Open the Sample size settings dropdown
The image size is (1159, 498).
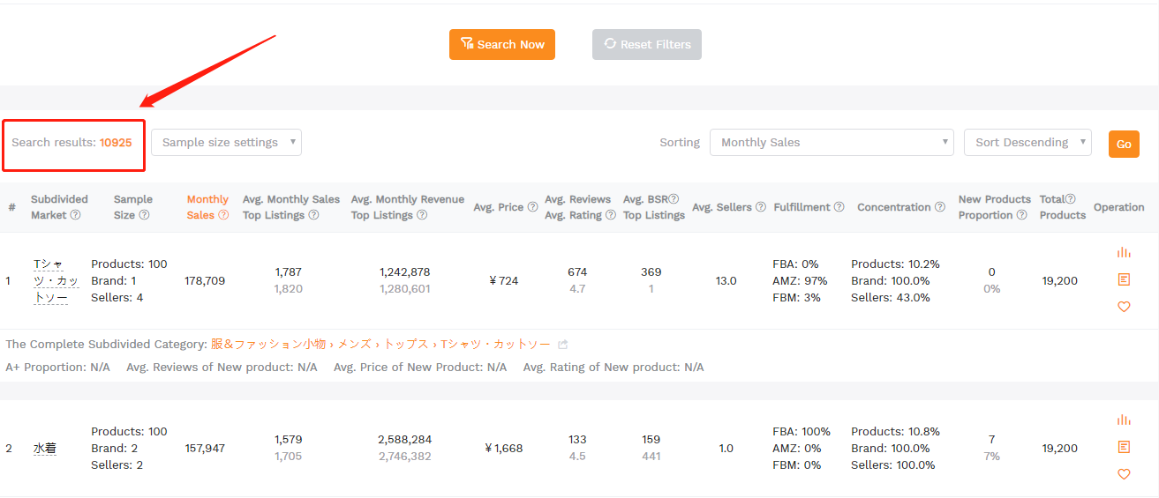226,143
